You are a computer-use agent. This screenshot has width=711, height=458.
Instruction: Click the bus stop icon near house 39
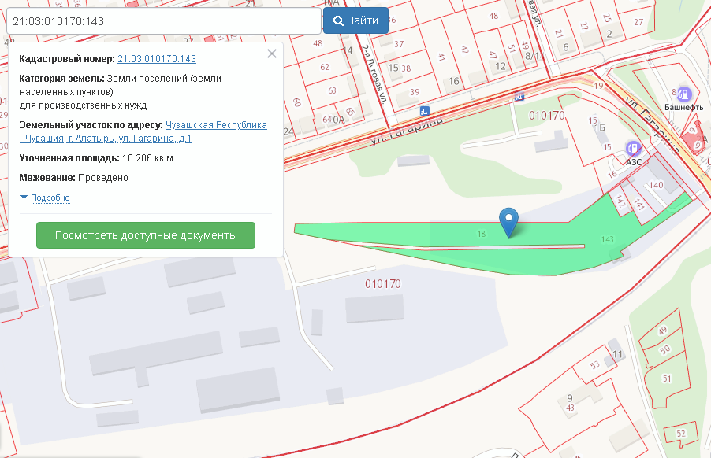pyautogui.click(x=425, y=111)
